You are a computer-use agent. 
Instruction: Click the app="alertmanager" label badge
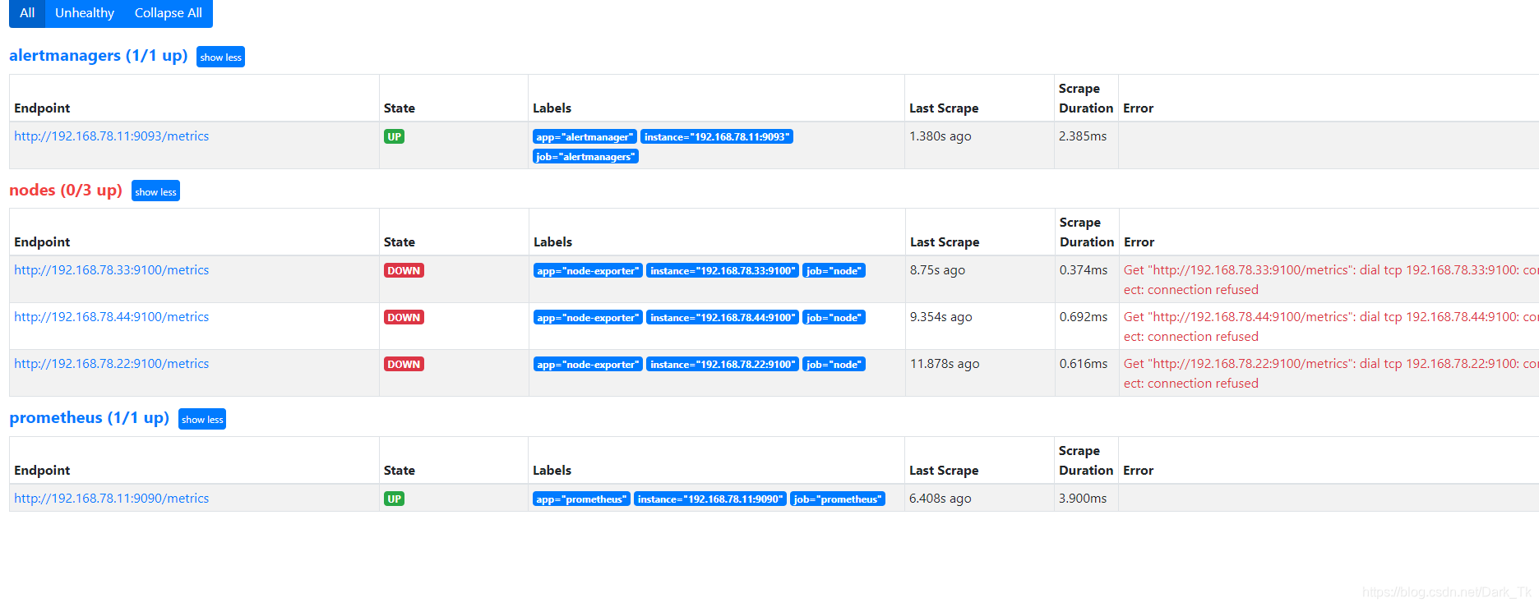click(585, 137)
